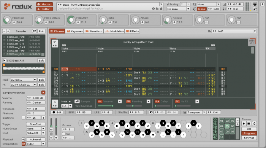Switch to the Keyzones tab
266x148 pixels.
(x=74, y=31)
